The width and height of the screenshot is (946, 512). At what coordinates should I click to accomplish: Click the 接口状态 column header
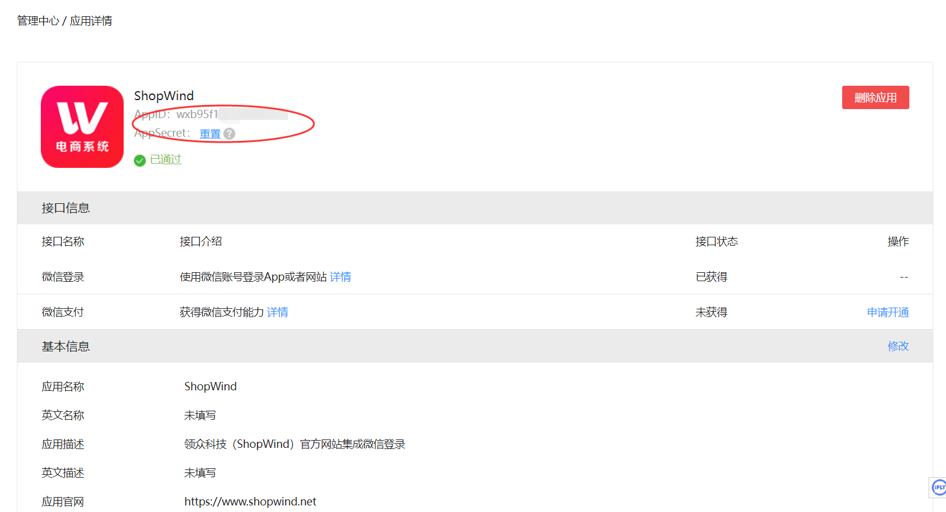pyautogui.click(x=717, y=242)
